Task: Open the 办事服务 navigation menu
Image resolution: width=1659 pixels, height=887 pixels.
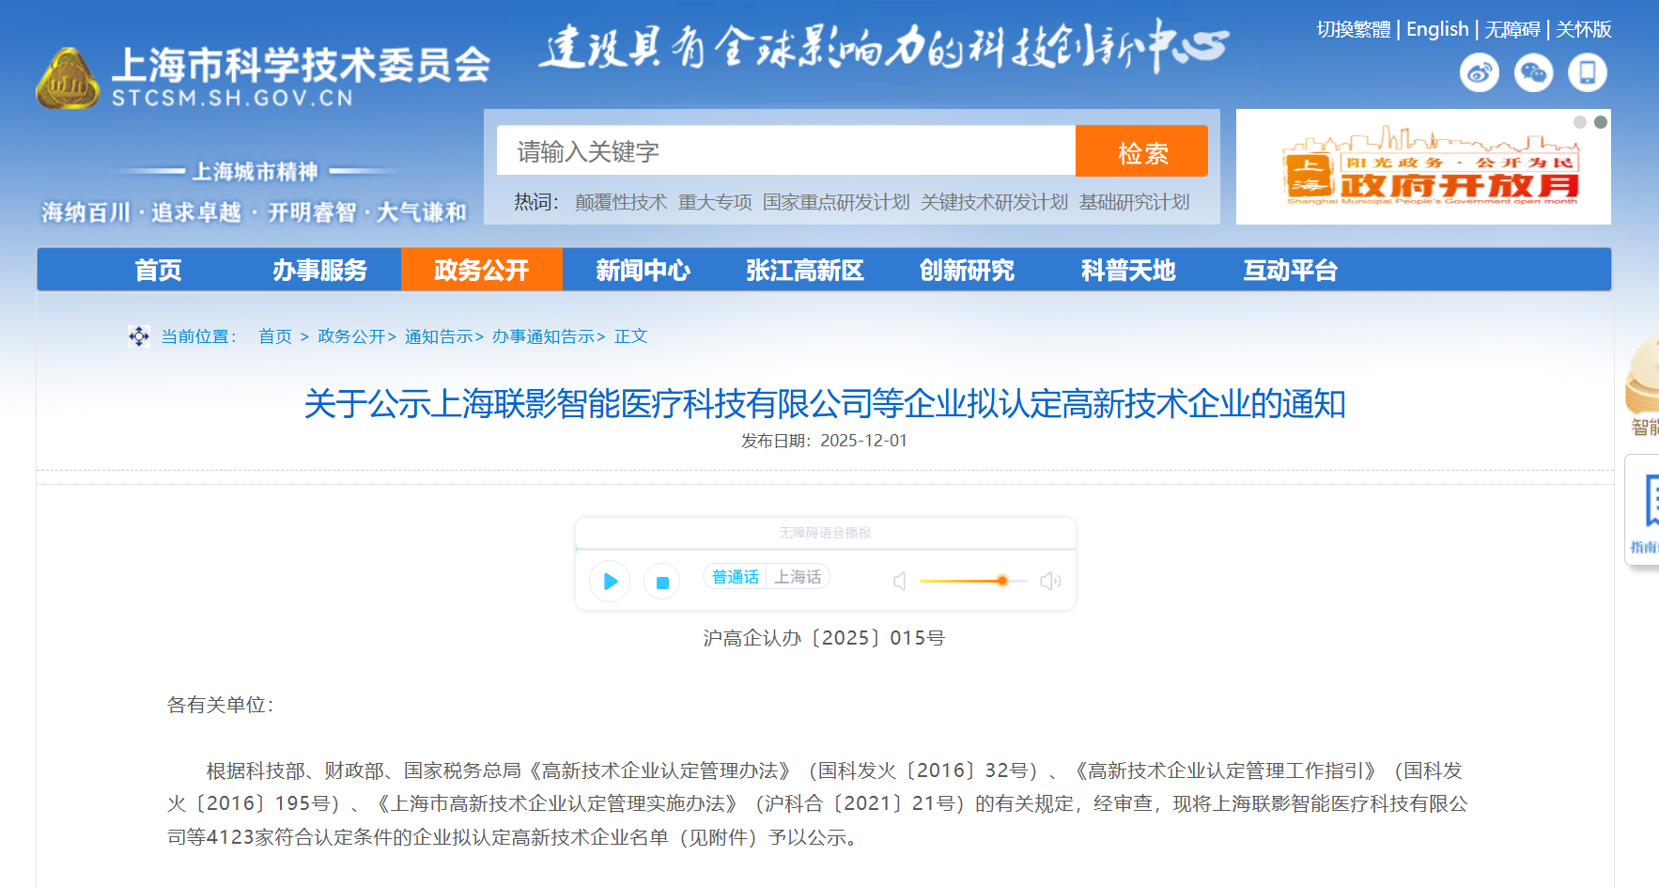Action: click(319, 271)
